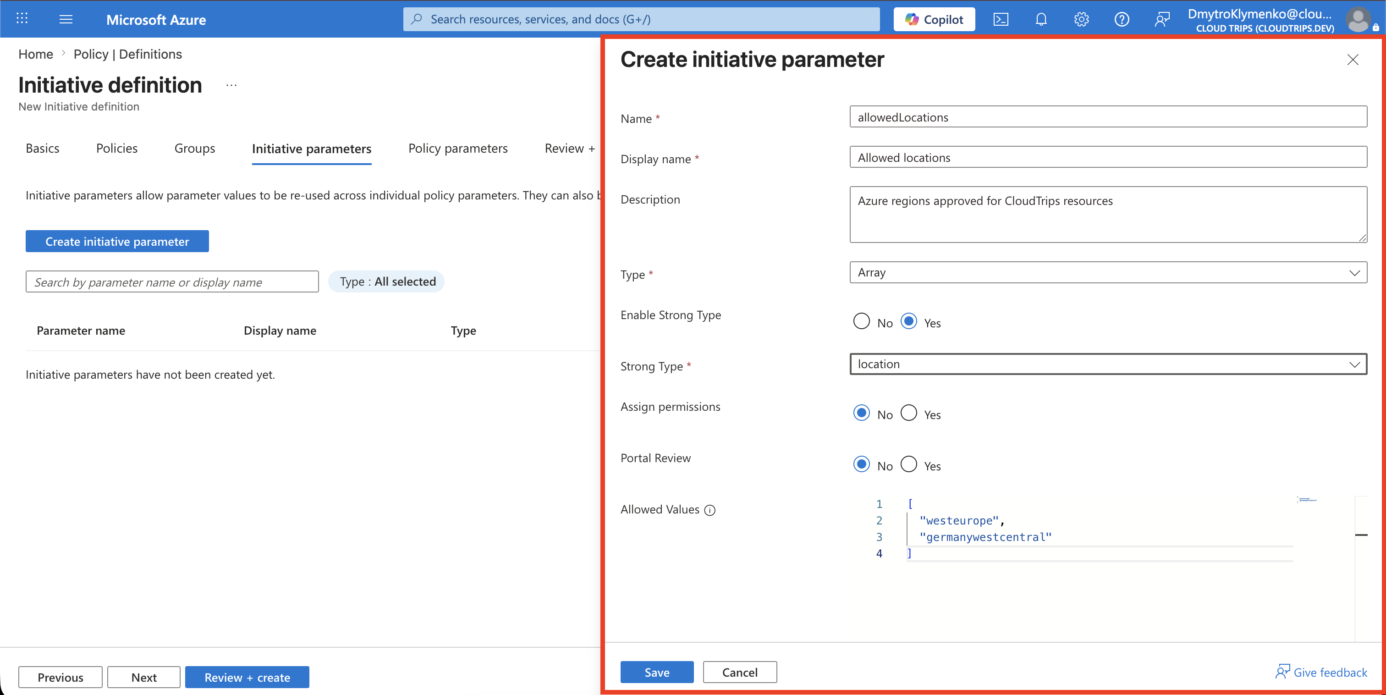Switch to the Basics tab
1386x695 pixels.
coord(43,149)
